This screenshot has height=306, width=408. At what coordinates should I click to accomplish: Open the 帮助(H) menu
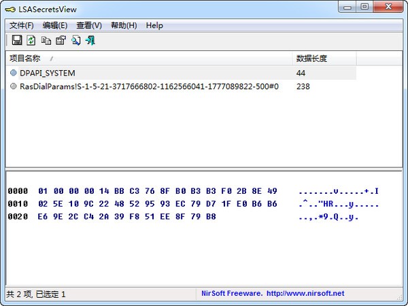point(124,25)
